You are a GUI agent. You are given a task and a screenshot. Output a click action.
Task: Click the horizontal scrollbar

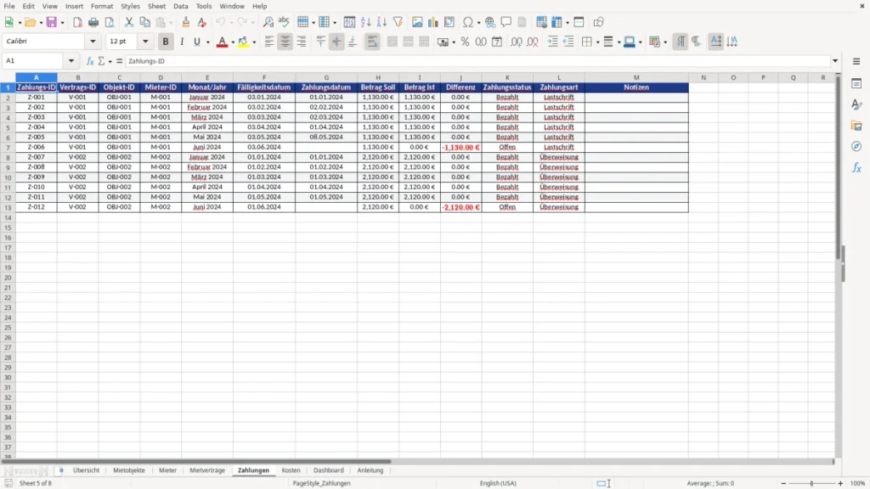[x=196, y=461]
